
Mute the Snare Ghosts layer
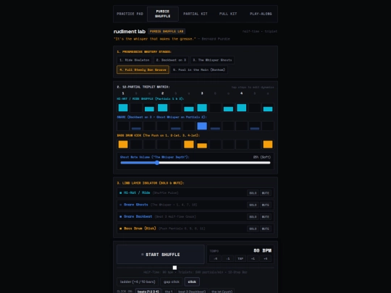coord(265,205)
